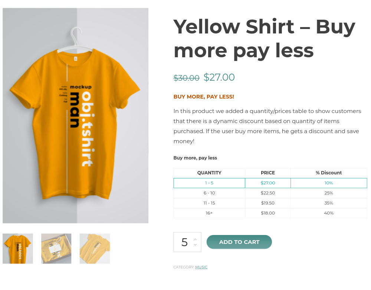
Task: Click the $27.00 sale price
Action: pos(219,77)
